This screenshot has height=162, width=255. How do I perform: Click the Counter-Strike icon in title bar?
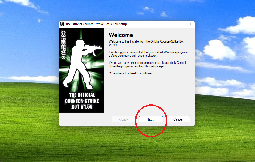[62, 24]
